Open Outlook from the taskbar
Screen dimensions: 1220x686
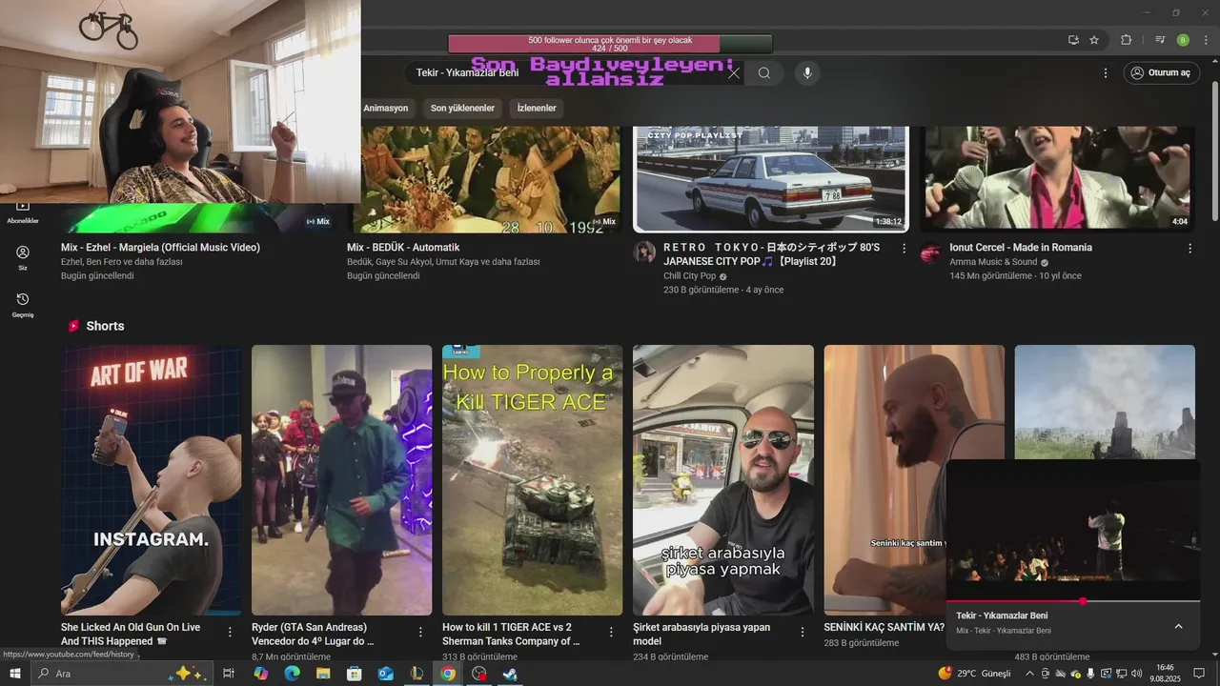pyautogui.click(x=385, y=674)
